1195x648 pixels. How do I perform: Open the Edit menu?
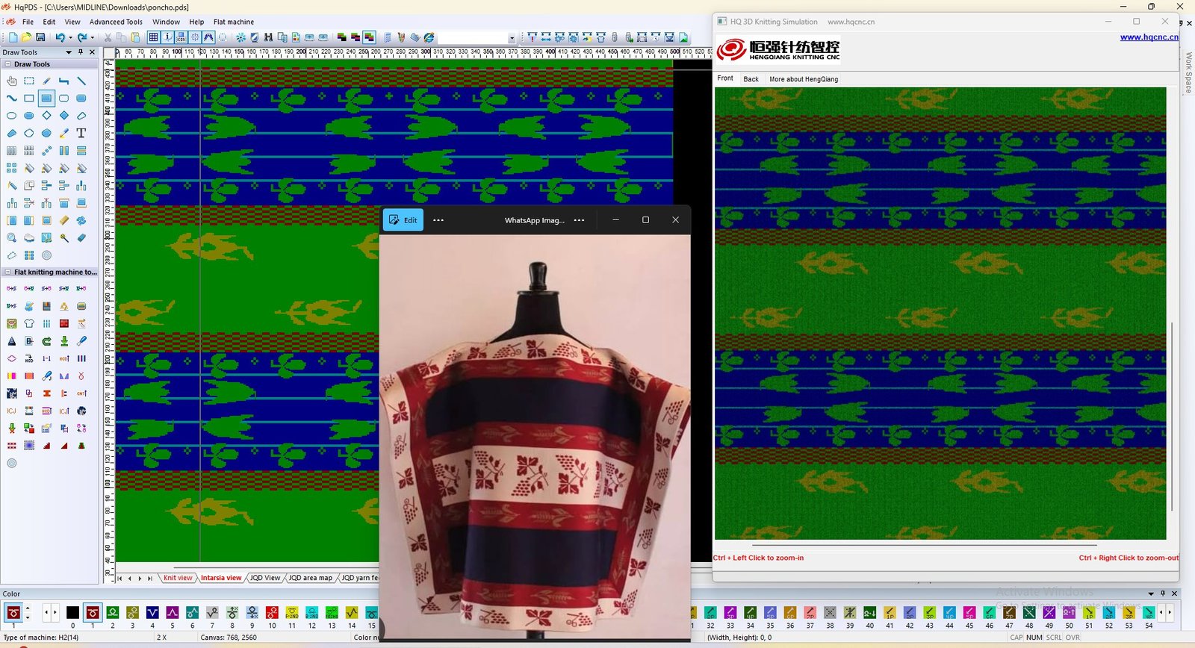click(x=49, y=22)
